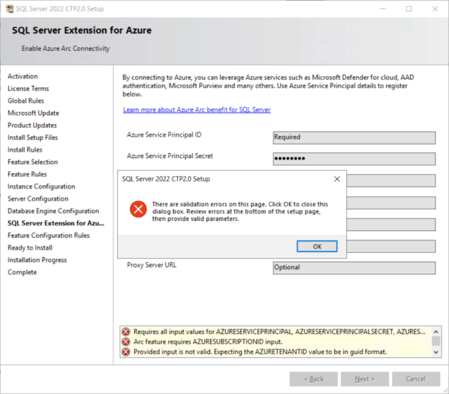Maximize the SQL Server Setup window
This screenshot has height=394, width=449.
(x=409, y=9)
